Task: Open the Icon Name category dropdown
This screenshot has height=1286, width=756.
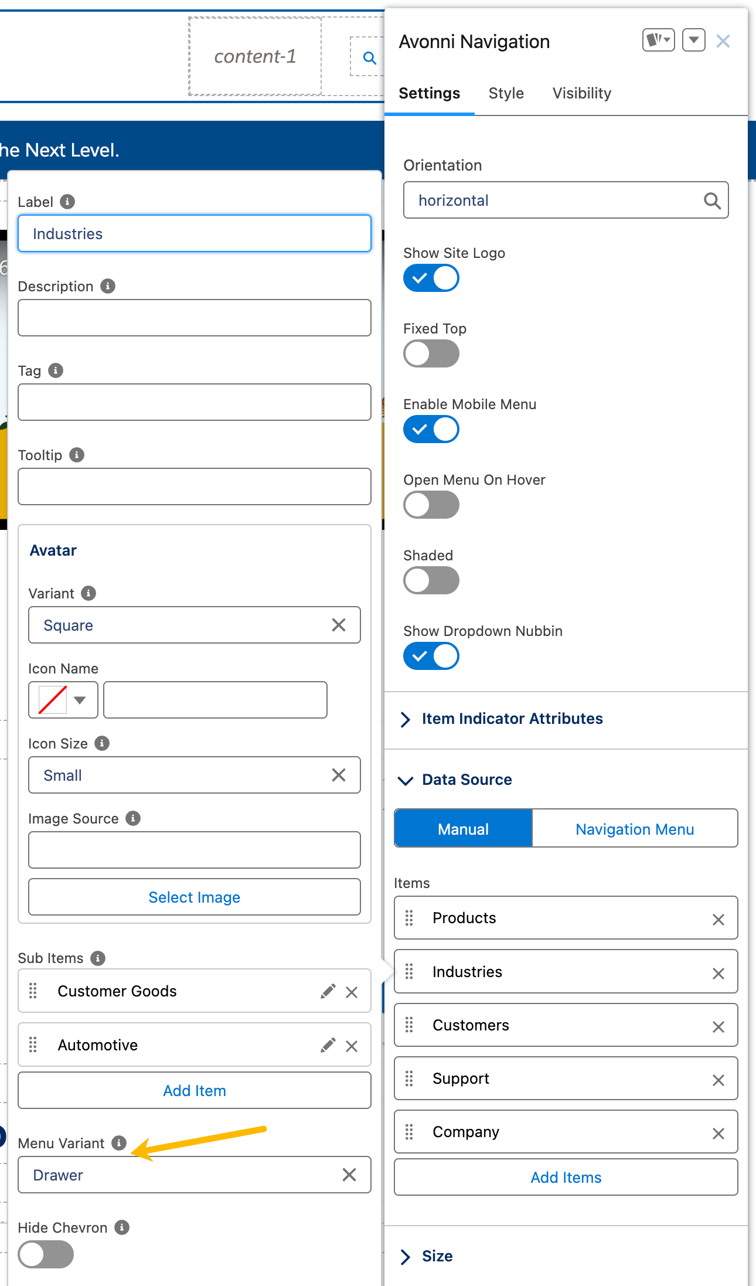Action: click(x=63, y=700)
